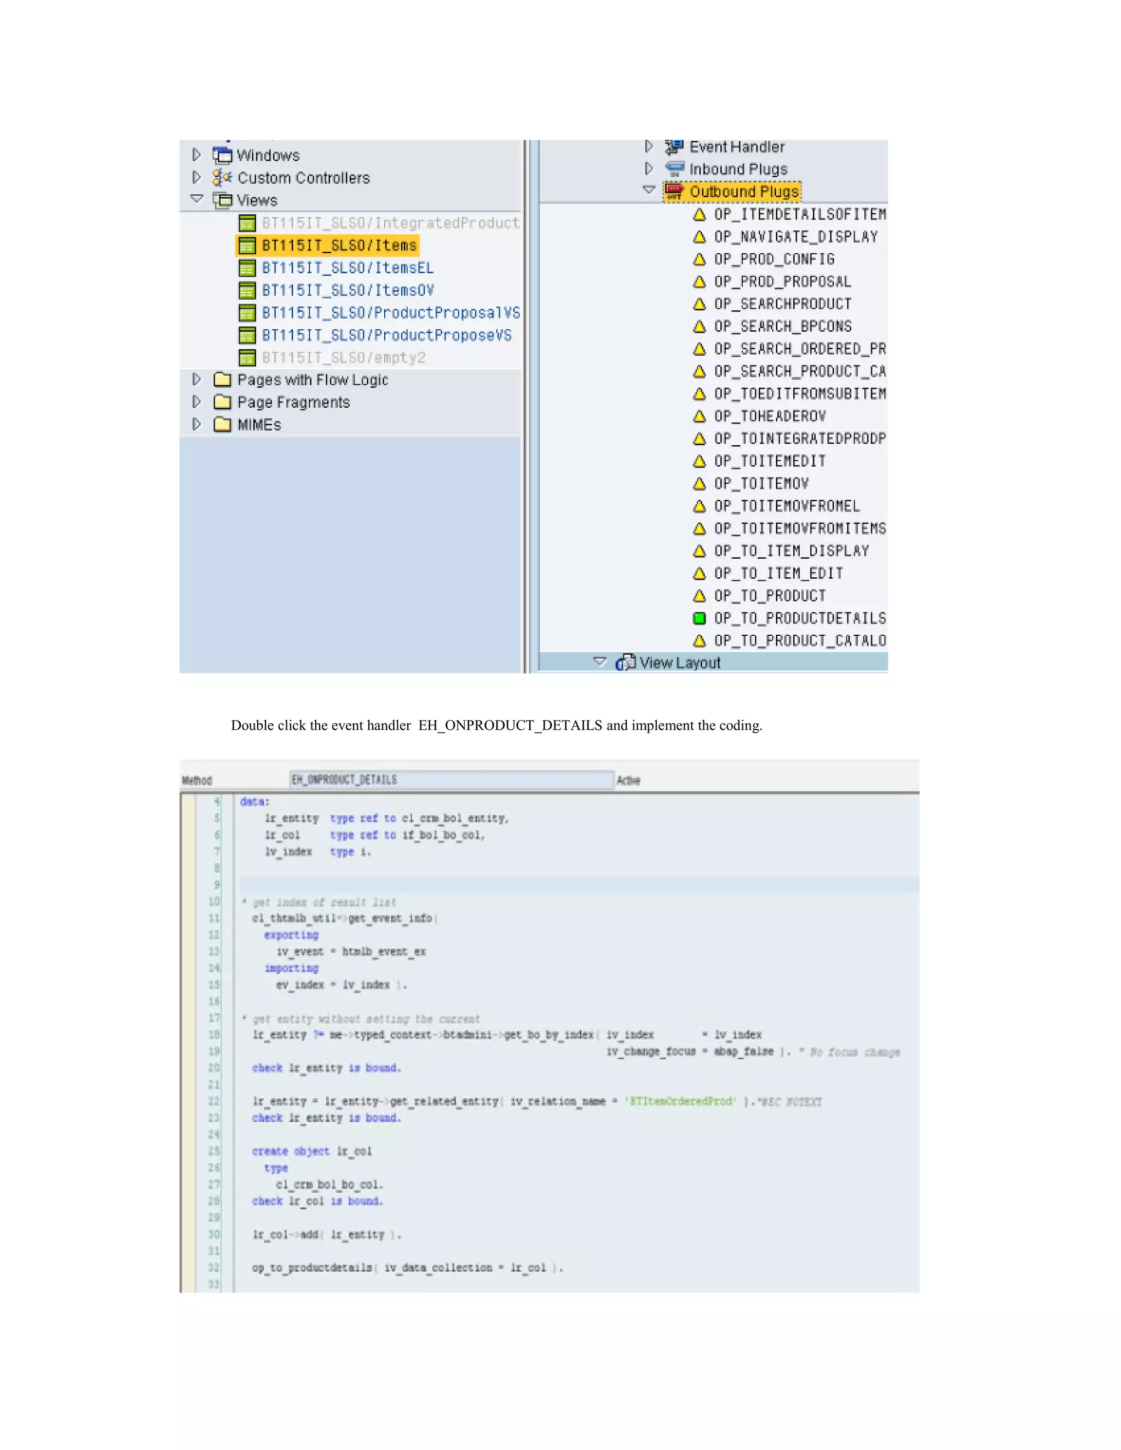The image size is (1121, 1450).
Task: Click warning icon beside OP_TOHEADEROV
Action: pos(700,416)
